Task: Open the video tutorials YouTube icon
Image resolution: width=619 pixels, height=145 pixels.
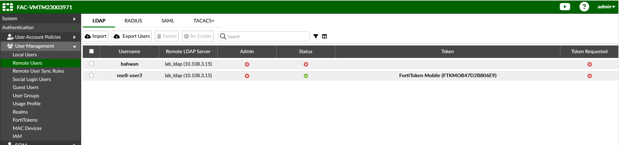Action: 565,7
